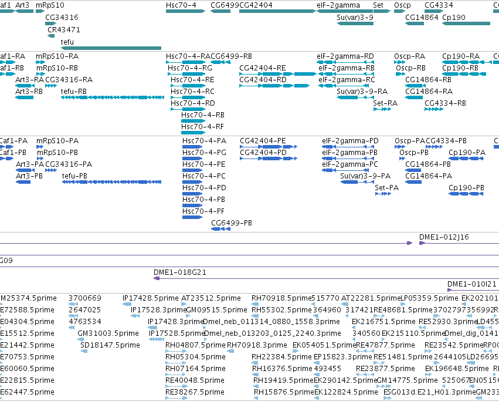
Task: Select transcript eIF-2gamma-RB
Action: [345, 74]
